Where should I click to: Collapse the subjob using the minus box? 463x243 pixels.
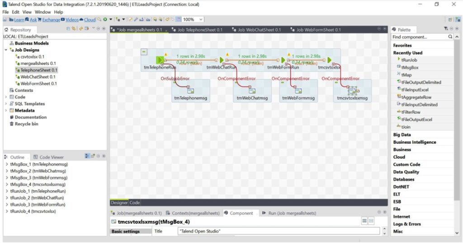point(144,52)
